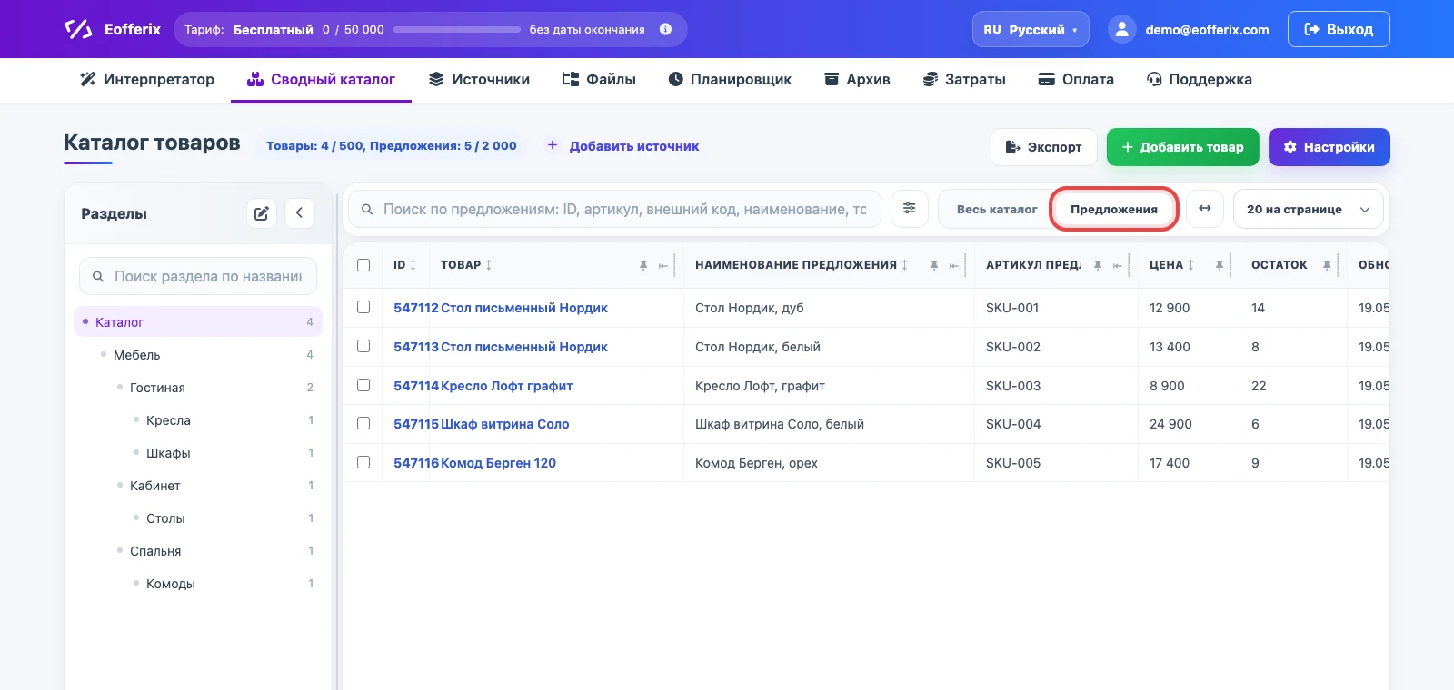Viewport: 1454px width, 690px height.
Task: Tick checkbox for row 547116
Action: pyautogui.click(x=363, y=462)
